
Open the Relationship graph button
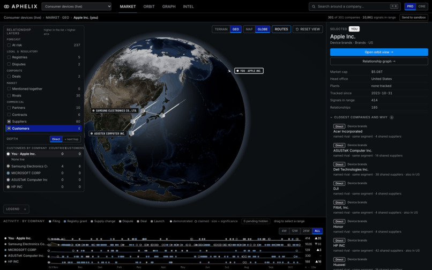[x=379, y=62]
